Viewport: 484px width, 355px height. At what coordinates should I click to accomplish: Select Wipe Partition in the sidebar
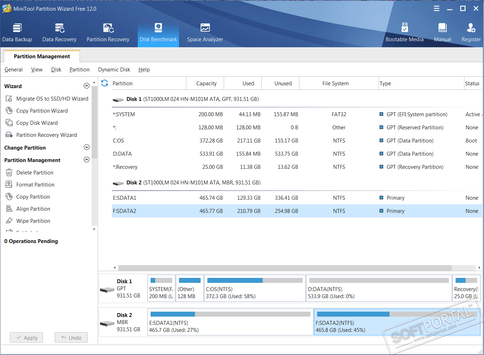pos(33,221)
